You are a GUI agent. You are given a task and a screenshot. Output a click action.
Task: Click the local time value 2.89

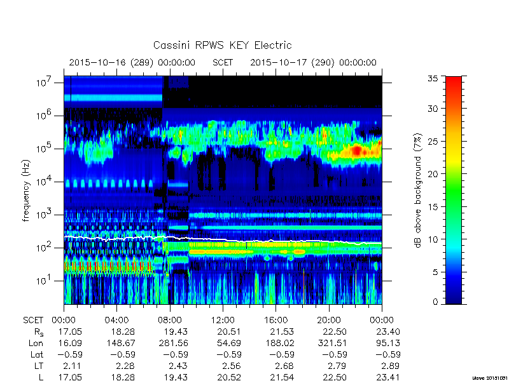point(390,366)
